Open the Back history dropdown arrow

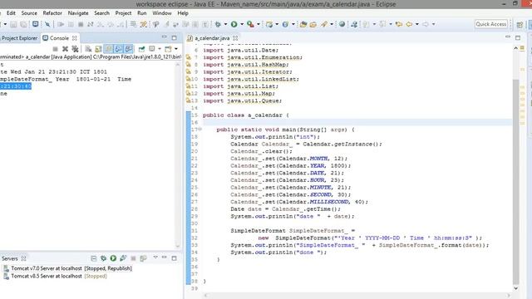417,24
